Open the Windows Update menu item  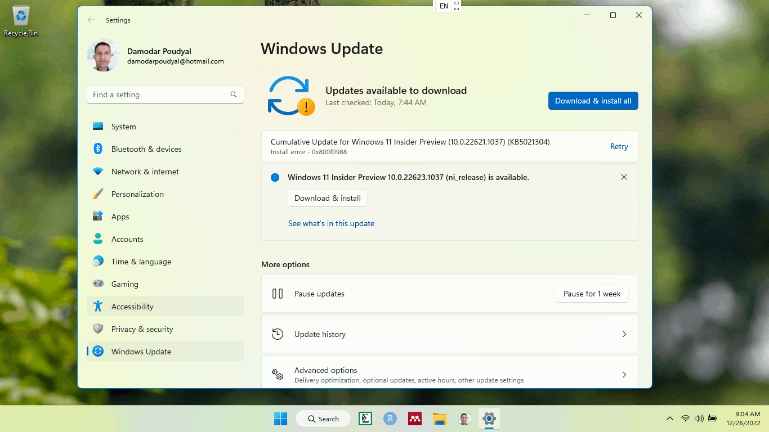point(166,352)
